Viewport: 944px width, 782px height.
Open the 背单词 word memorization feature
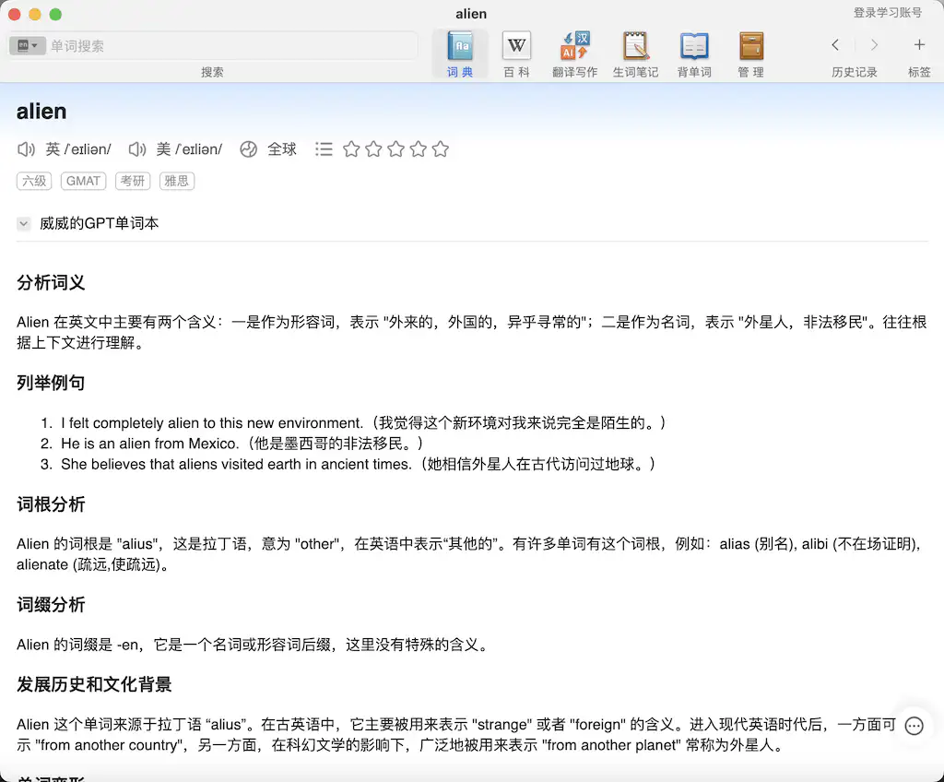point(693,53)
